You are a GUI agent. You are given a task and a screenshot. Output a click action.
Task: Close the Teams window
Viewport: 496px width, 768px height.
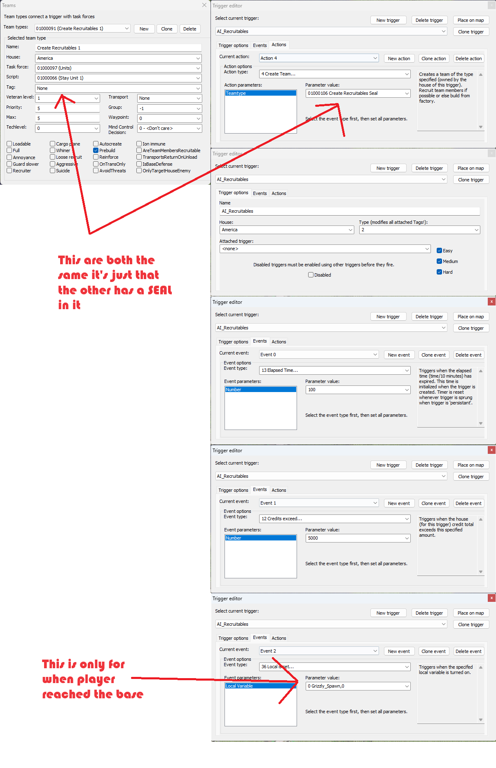(204, 5)
